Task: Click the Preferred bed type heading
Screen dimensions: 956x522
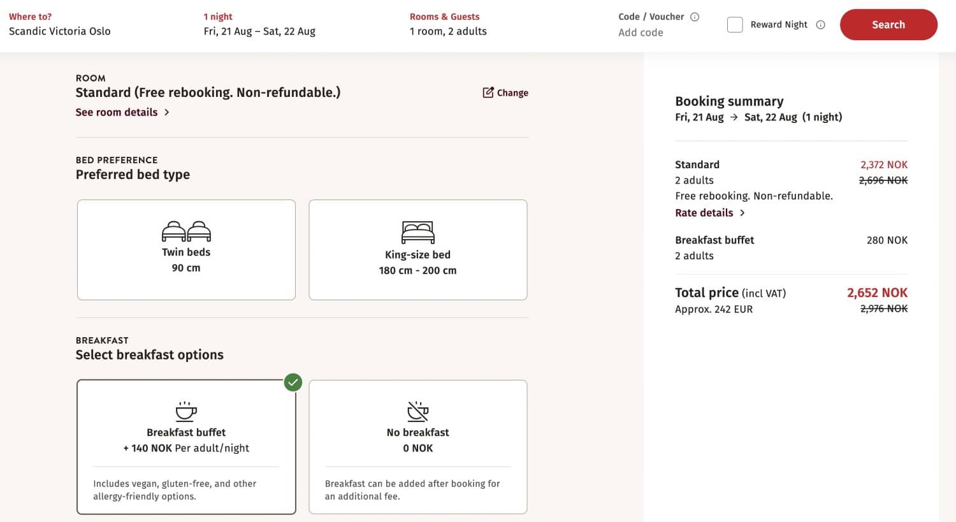Action: [133, 175]
